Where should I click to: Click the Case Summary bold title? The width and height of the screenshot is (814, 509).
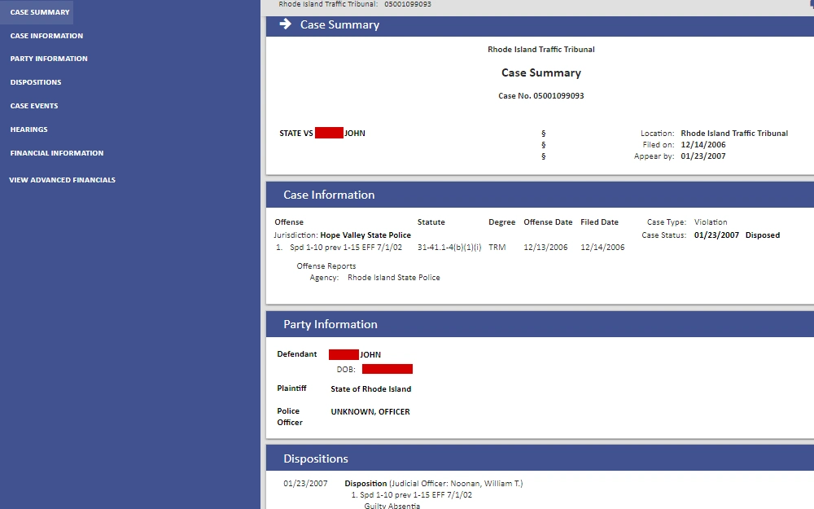tap(541, 72)
